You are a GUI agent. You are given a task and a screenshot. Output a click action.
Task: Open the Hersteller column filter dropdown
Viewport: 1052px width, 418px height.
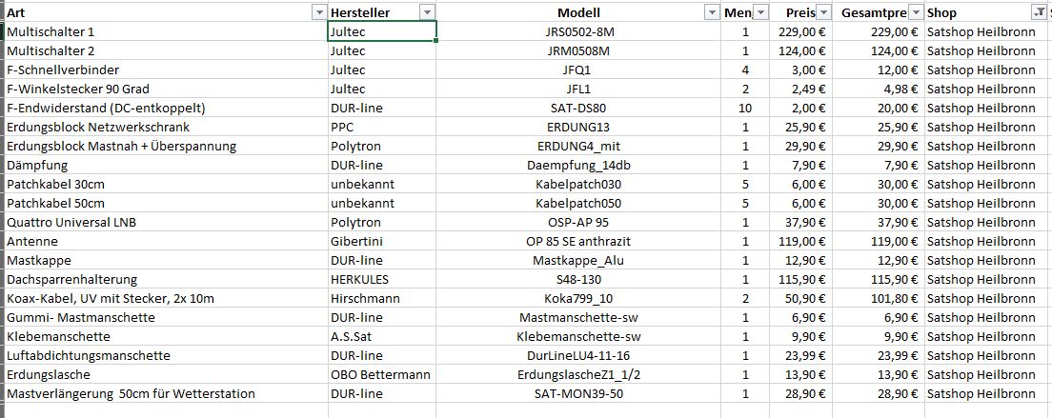click(427, 12)
